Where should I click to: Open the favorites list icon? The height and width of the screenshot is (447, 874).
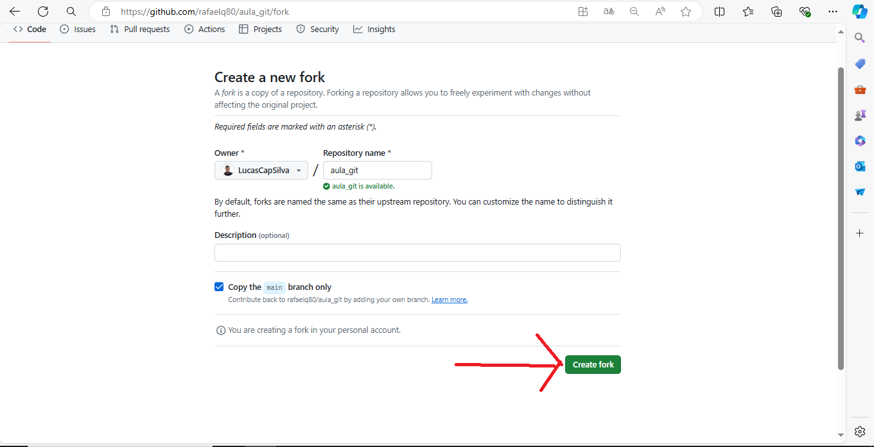[x=748, y=12]
